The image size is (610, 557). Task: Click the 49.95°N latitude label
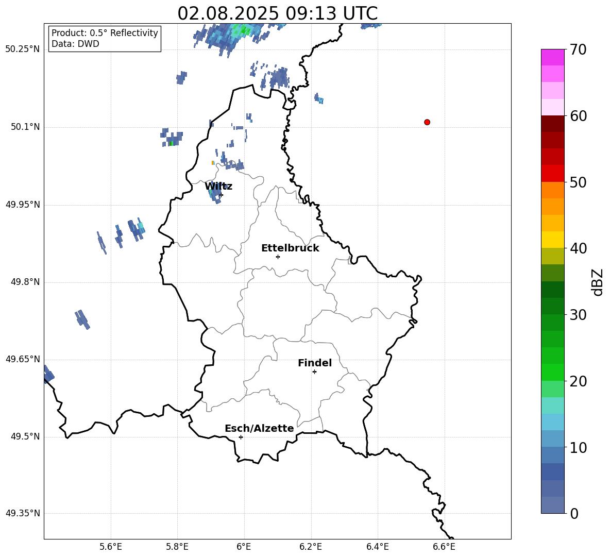(23, 204)
